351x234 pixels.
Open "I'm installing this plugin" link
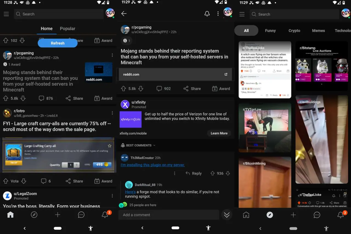tap(153, 165)
